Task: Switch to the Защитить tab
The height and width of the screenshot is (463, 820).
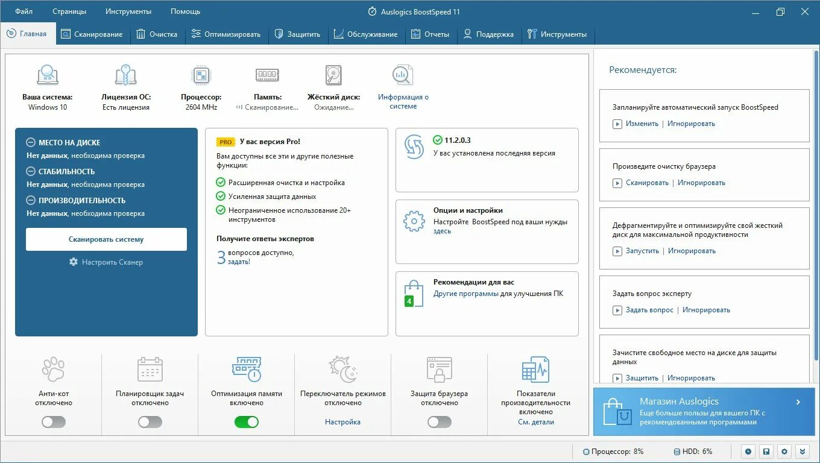Action: [x=298, y=34]
